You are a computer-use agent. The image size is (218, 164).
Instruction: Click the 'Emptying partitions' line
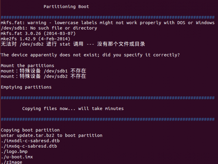point(26,87)
